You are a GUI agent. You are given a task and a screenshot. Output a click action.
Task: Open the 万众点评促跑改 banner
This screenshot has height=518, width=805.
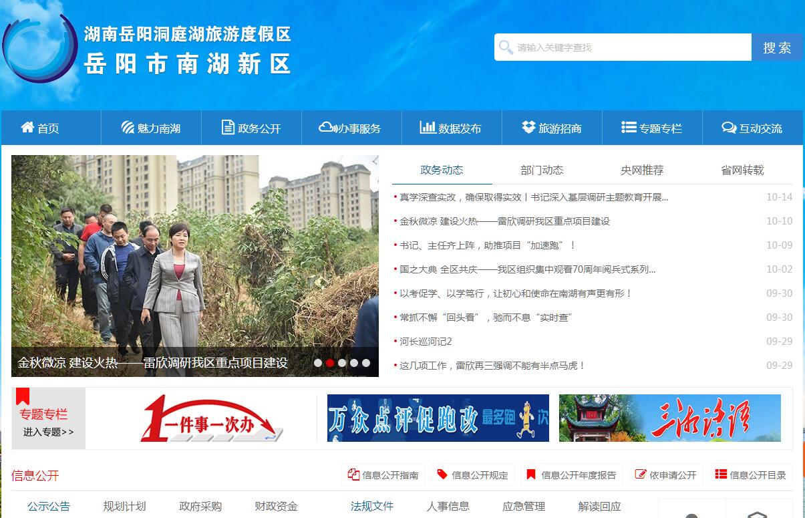(x=438, y=418)
